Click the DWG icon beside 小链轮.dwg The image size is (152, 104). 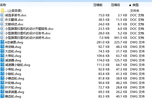pos(2,74)
